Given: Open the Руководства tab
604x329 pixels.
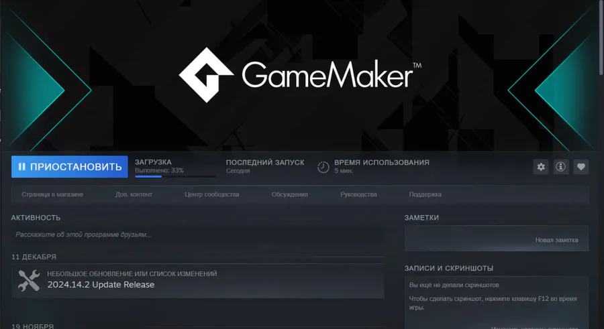Looking at the screenshot, I should [x=358, y=194].
